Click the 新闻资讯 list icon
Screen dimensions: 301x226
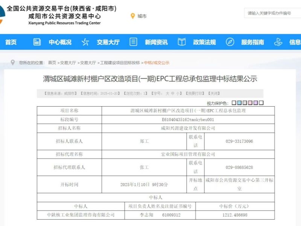pos(133,42)
